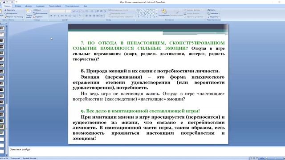Image resolution: width=285 pixels, height=160 pixels.
Task: Open the Replace (Заменить) dropdown
Action: pyautogui.click(x=214, y=13)
